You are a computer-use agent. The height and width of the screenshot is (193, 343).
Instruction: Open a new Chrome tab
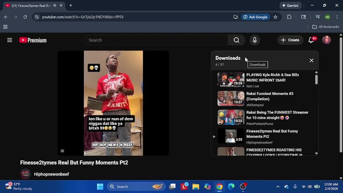[71, 5]
